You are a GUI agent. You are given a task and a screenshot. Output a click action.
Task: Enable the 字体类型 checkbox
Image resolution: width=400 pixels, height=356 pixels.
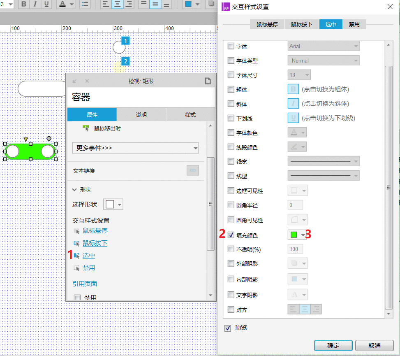pyautogui.click(x=231, y=60)
